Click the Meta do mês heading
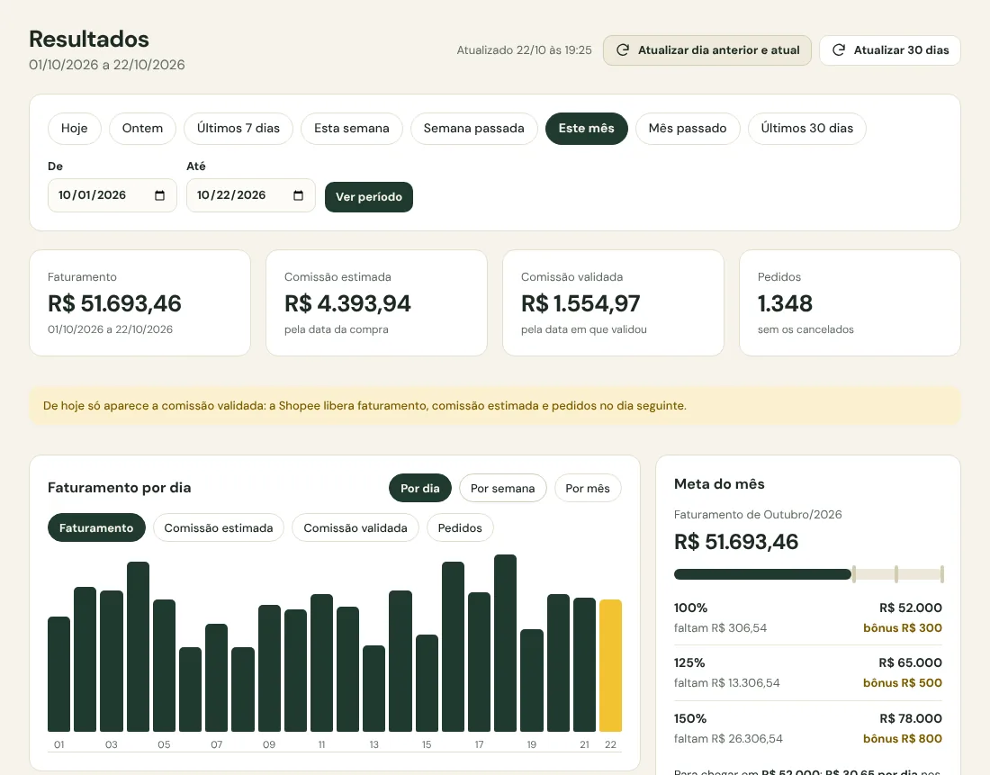Screen dimensions: 990x775 (x=719, y=484)
